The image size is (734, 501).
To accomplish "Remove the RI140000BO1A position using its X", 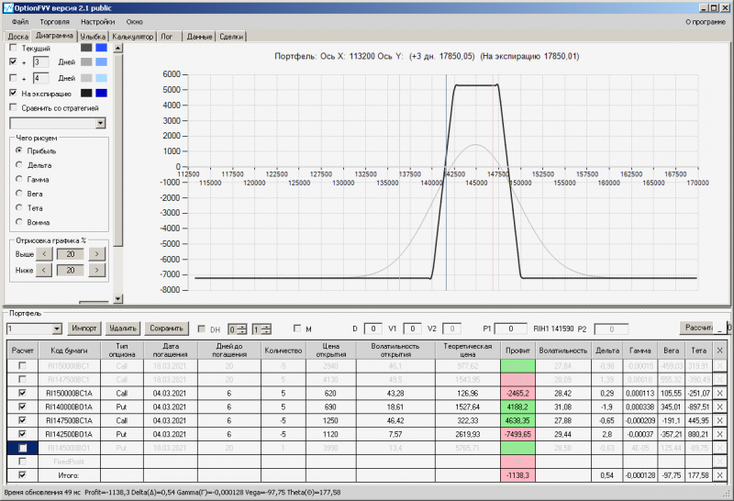I will 719,406.
